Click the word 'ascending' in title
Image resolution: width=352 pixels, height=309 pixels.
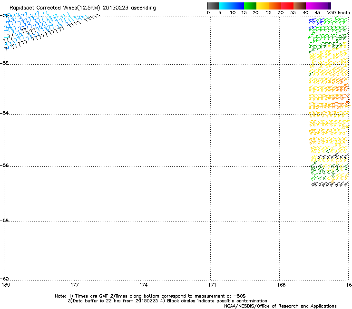tap(143, 8)
